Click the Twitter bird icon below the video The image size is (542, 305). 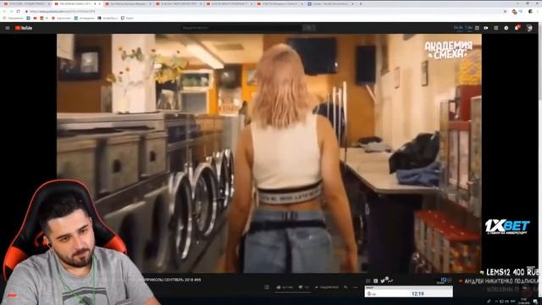[x=383, y=280]
